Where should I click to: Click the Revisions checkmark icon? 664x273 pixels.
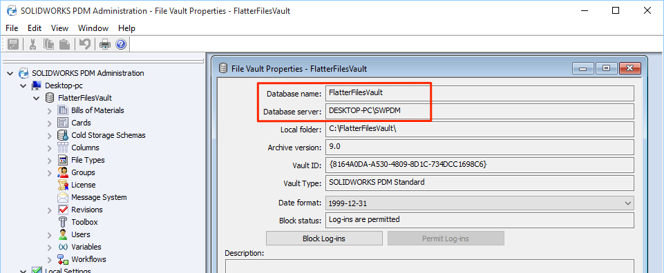[63, 210]
